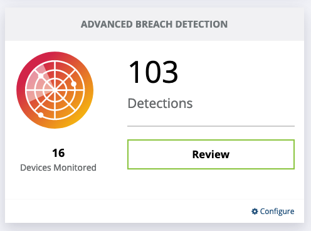311x231 pixels.
Task: Click the Devices Monitored label
Action: click(58, 168)
